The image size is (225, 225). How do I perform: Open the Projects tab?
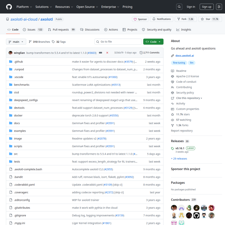coord(130,30)
